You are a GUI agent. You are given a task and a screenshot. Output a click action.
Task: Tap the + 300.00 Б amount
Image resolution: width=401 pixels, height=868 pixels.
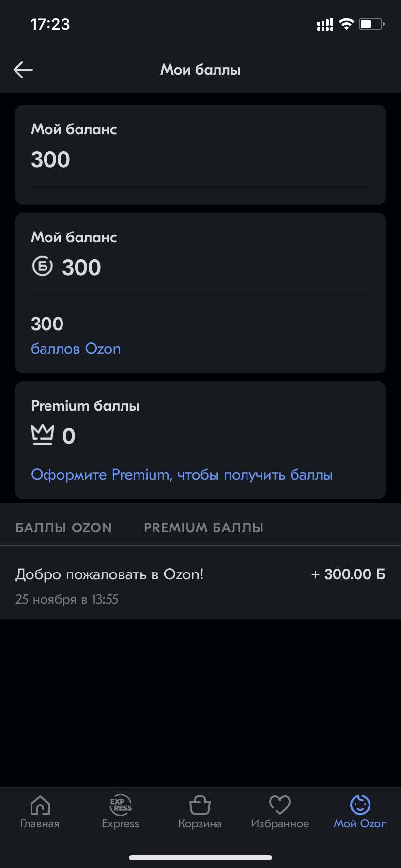click(348, 574)
